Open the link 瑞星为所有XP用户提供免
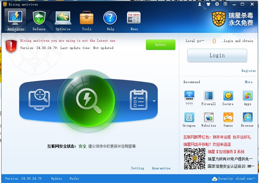 point(230,159)
